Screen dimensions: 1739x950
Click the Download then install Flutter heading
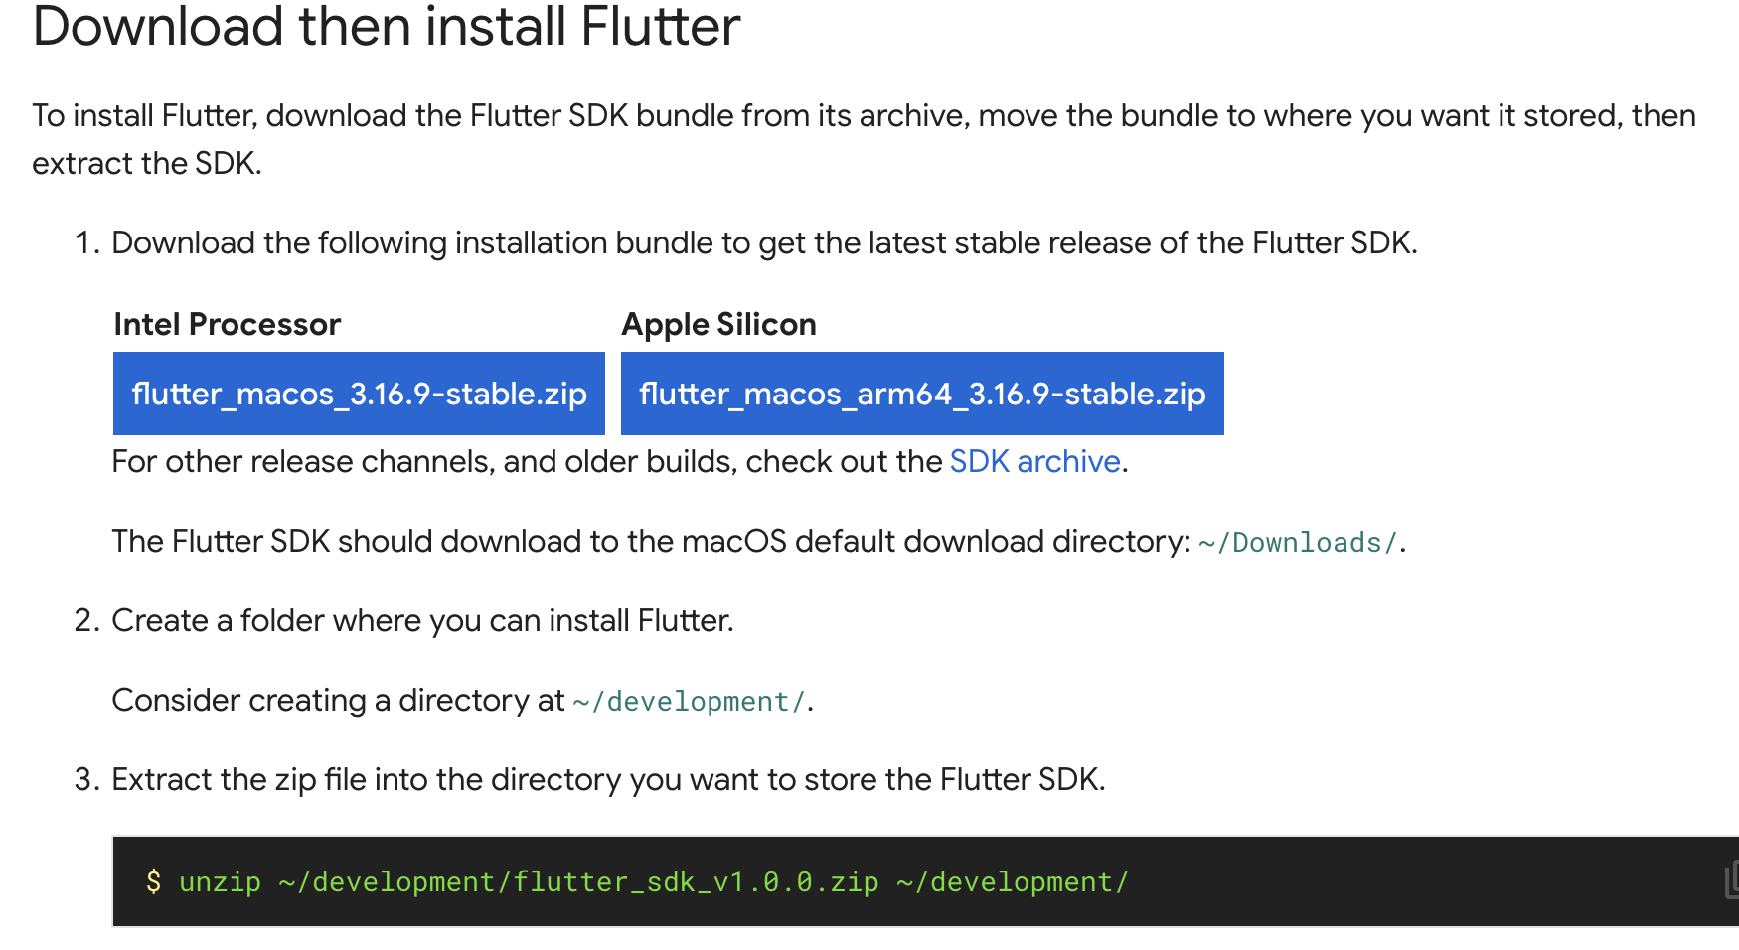(x=386, y=27)
